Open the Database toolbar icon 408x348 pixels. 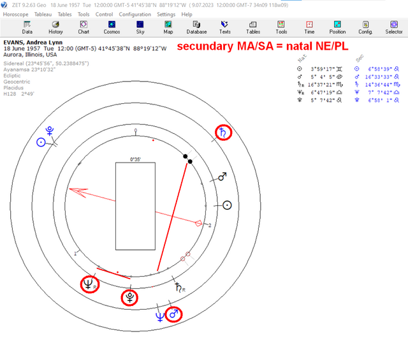coord(196,27)
